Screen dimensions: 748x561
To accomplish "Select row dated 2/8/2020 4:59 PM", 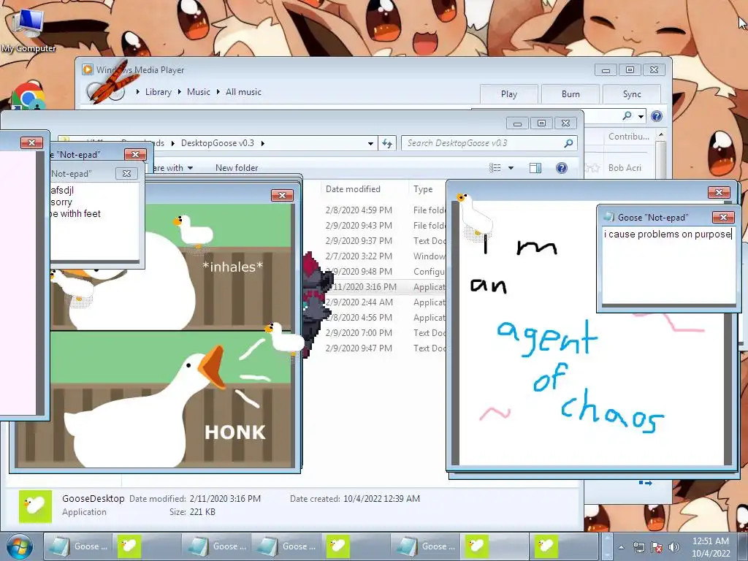I will click(x=384, y=210).
